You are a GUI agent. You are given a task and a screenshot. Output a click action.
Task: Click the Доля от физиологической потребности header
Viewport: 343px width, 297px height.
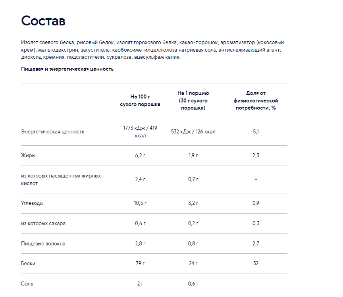click(256, 100)
